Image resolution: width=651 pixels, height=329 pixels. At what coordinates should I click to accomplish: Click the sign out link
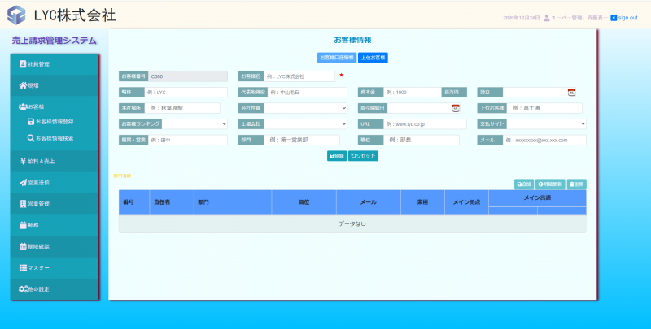pos(623,17)
